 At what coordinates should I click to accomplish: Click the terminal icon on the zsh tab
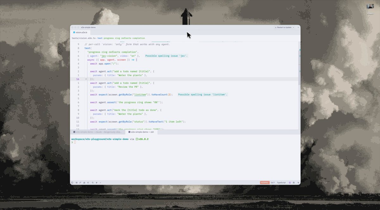129,132
